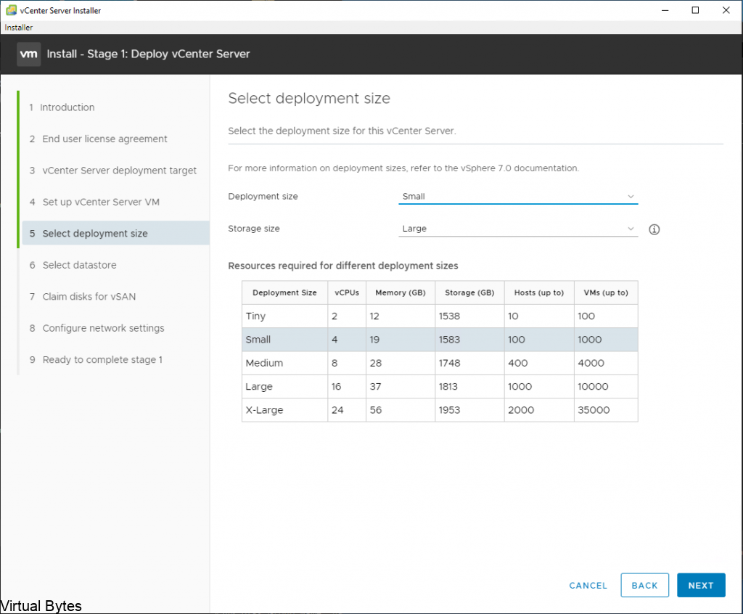Go to Ready to complete stage 1 step
The height and width of the screenshot is (614, 743).
click(96, 359)
